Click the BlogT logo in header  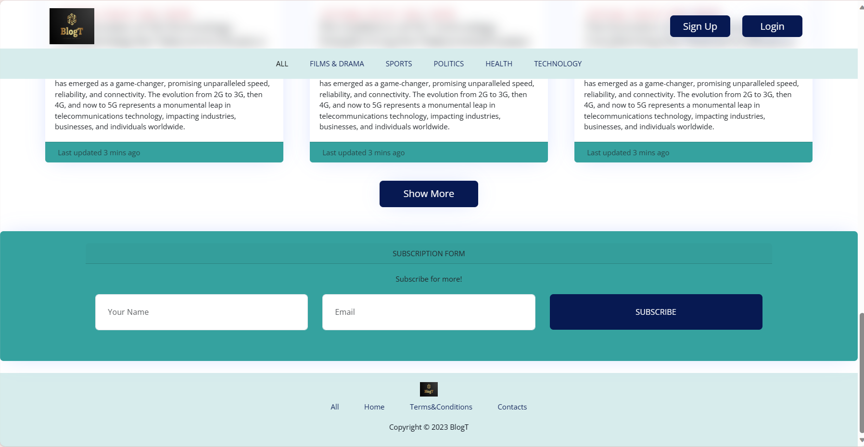click(72, 26)
